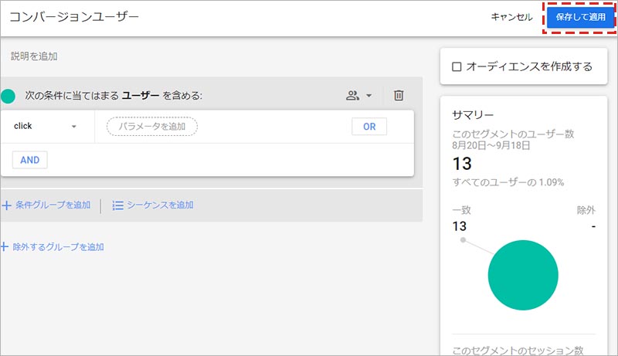Select the シーケンスを追加 link text
The image size is (618, 356).
(x=160, y=205)
